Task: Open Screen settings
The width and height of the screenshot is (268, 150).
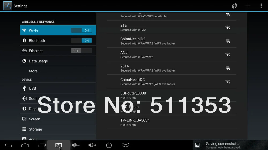Action: point(58,119)
